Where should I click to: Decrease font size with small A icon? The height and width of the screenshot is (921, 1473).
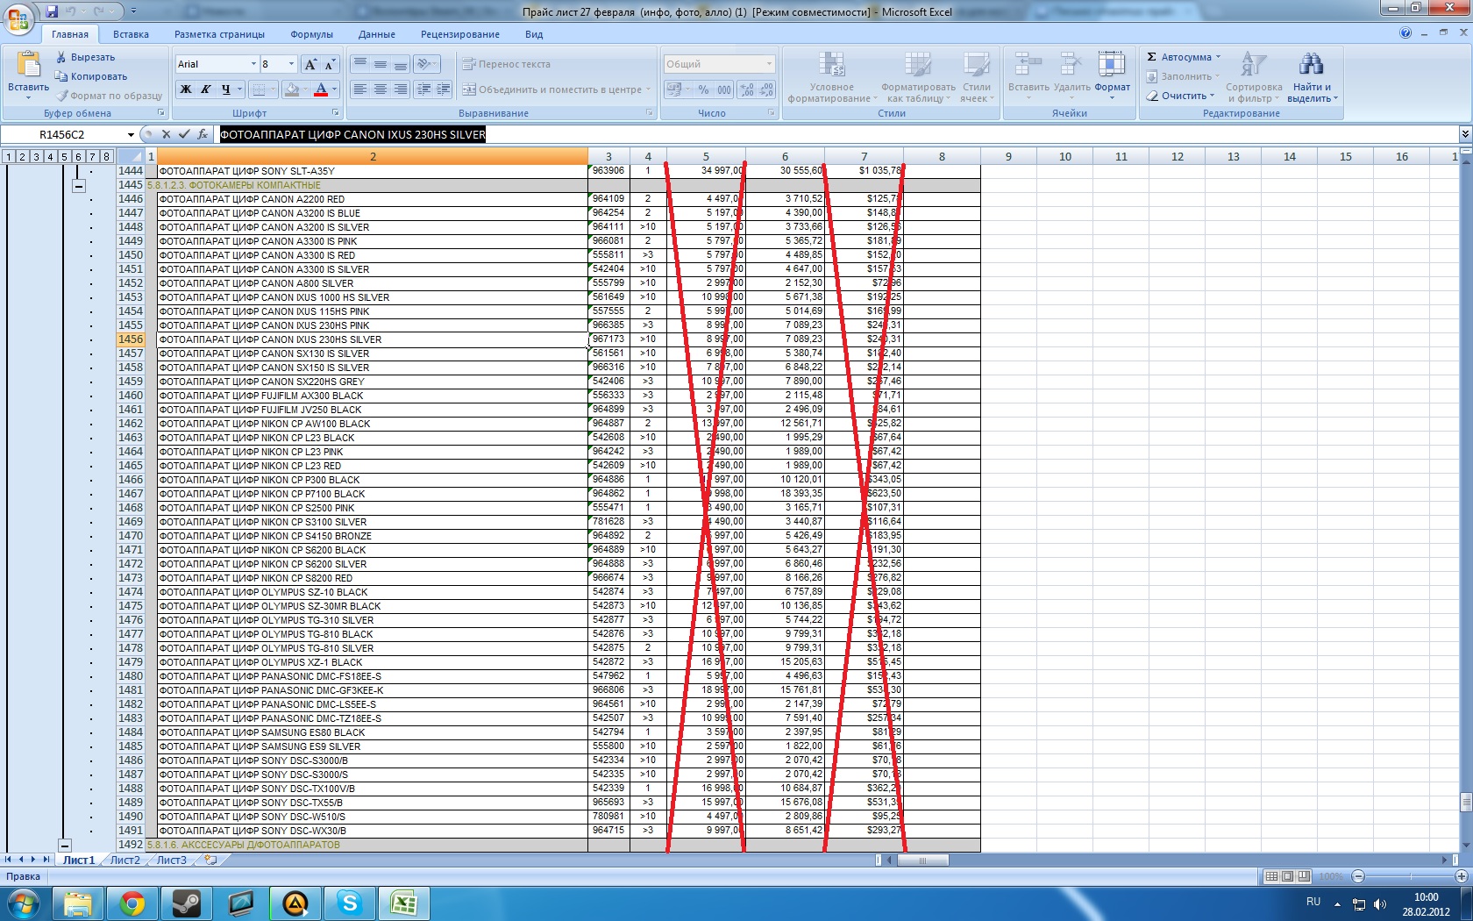coord(330,64)
